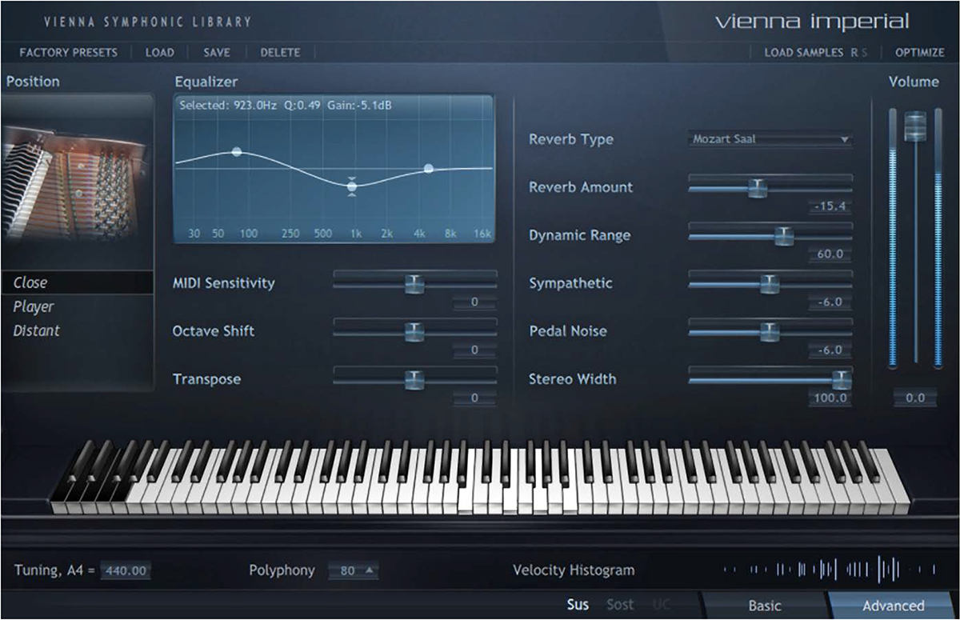This screenshot has width=960, height=620.
Task: Click the microphone position marker on piano image
Action: point(78,193)
